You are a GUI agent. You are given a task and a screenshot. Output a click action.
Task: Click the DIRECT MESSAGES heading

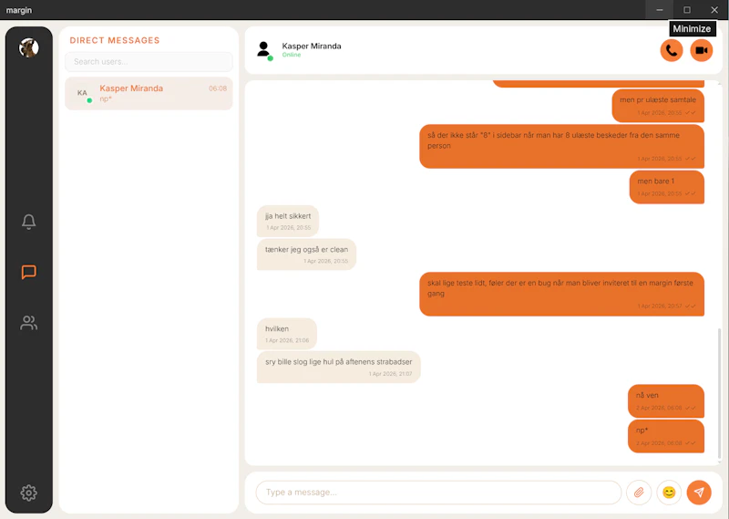click(x=115, y=40)
